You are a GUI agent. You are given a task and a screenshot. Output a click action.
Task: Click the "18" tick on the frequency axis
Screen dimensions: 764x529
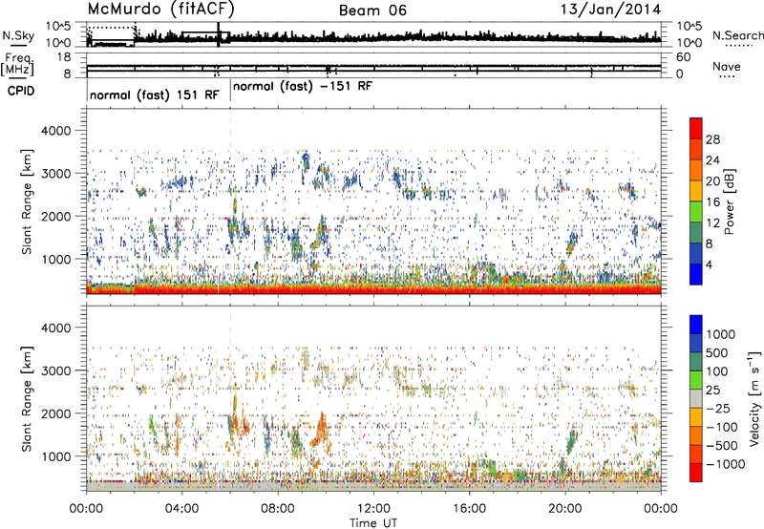(64, 57)
